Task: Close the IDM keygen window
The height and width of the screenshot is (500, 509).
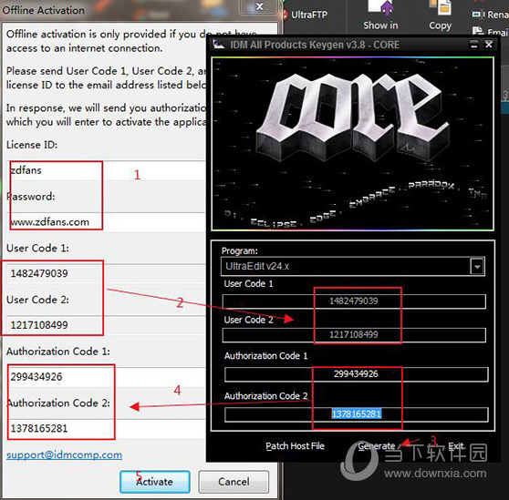Action: pyautogui.click(x=489, y=45)
